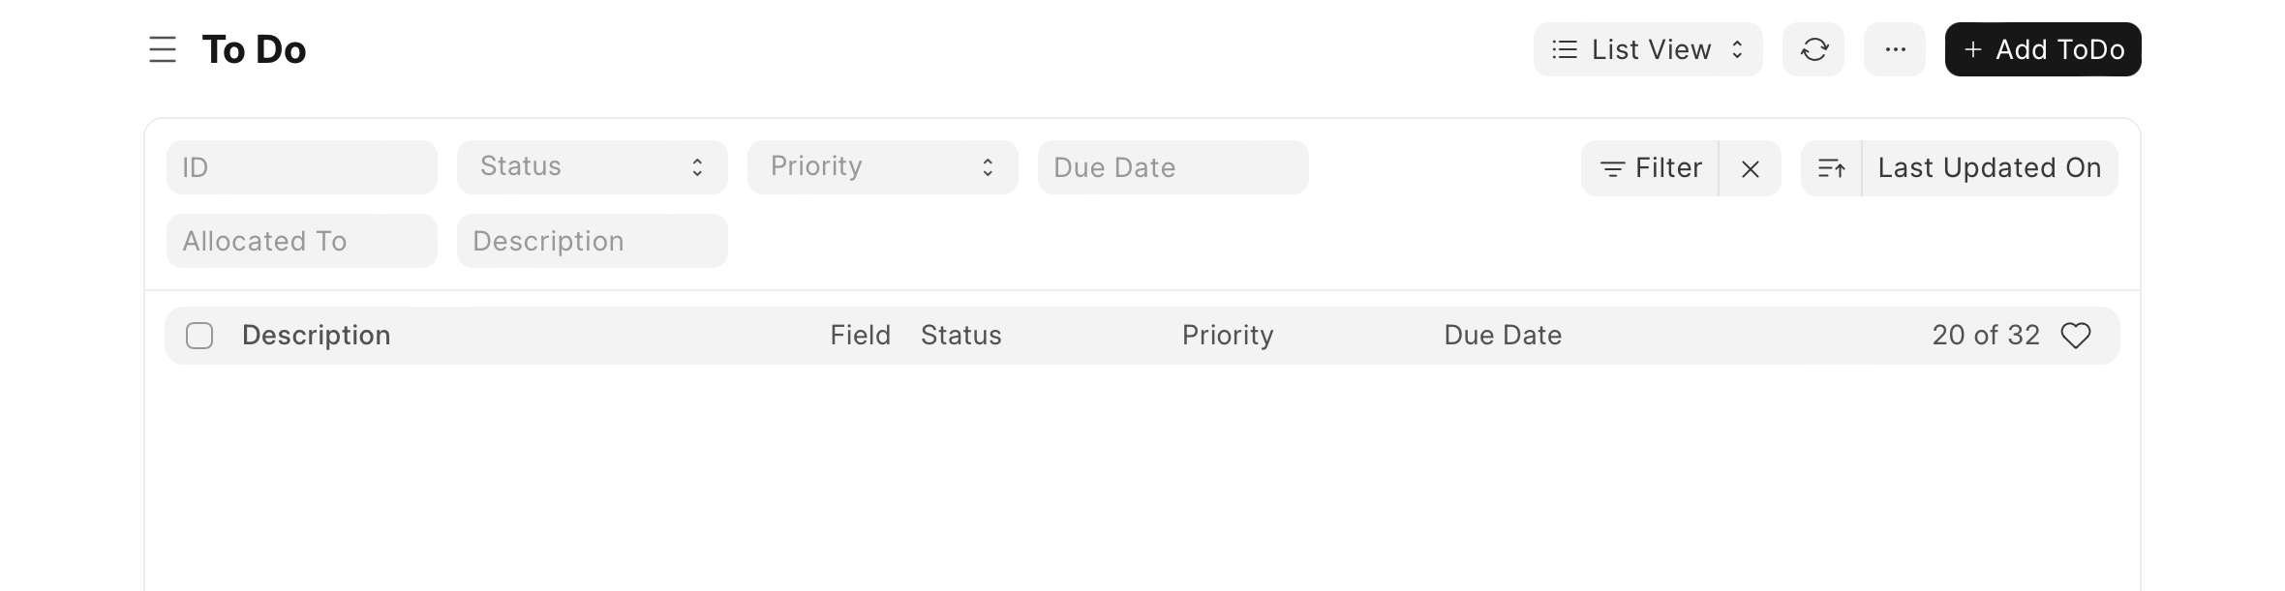Toggle the Priority field selector
The width and height of the screenshot is (2285, 591).
coord(989,166)
